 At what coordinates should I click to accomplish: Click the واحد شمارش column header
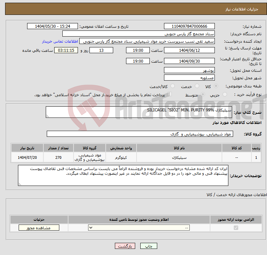click(x=121, y=148)
